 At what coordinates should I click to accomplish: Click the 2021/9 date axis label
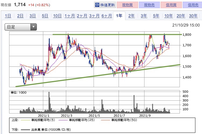pos(145,116)
